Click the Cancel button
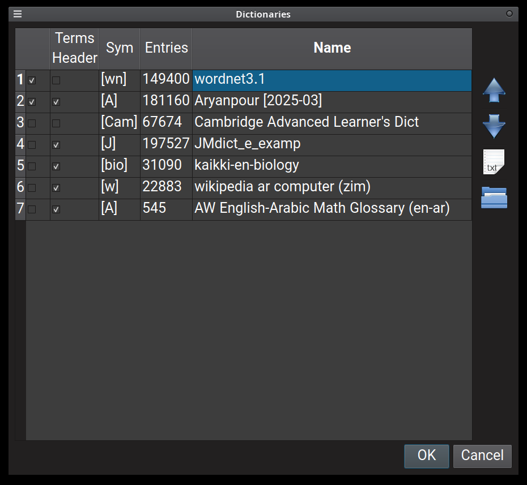The height and width of the screenshot is (485, 527). click(482, 456)
